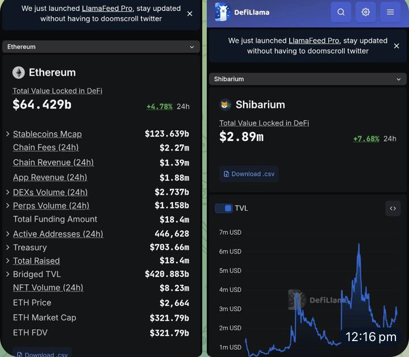
Task: Open LlamaFeed Pro link in left banner
Action: pos(107,9)
